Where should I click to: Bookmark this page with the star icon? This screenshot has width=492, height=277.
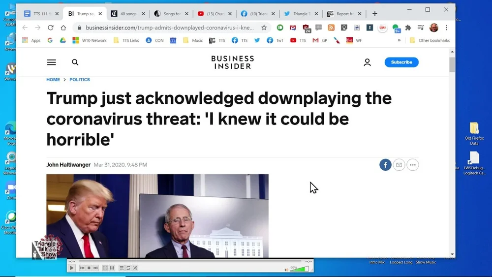pos(264,28)
